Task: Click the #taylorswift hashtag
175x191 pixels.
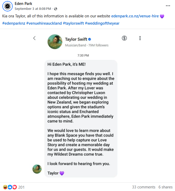Action: point(73,23)
